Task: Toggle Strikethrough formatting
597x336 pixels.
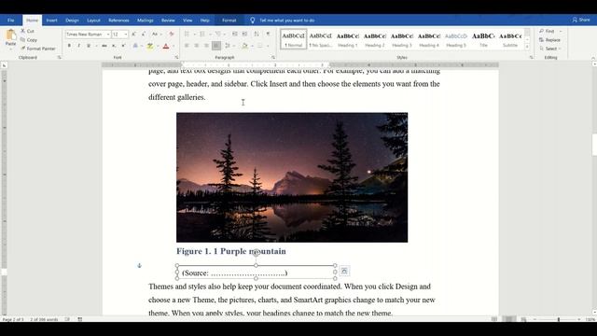Action: [104, 46]
